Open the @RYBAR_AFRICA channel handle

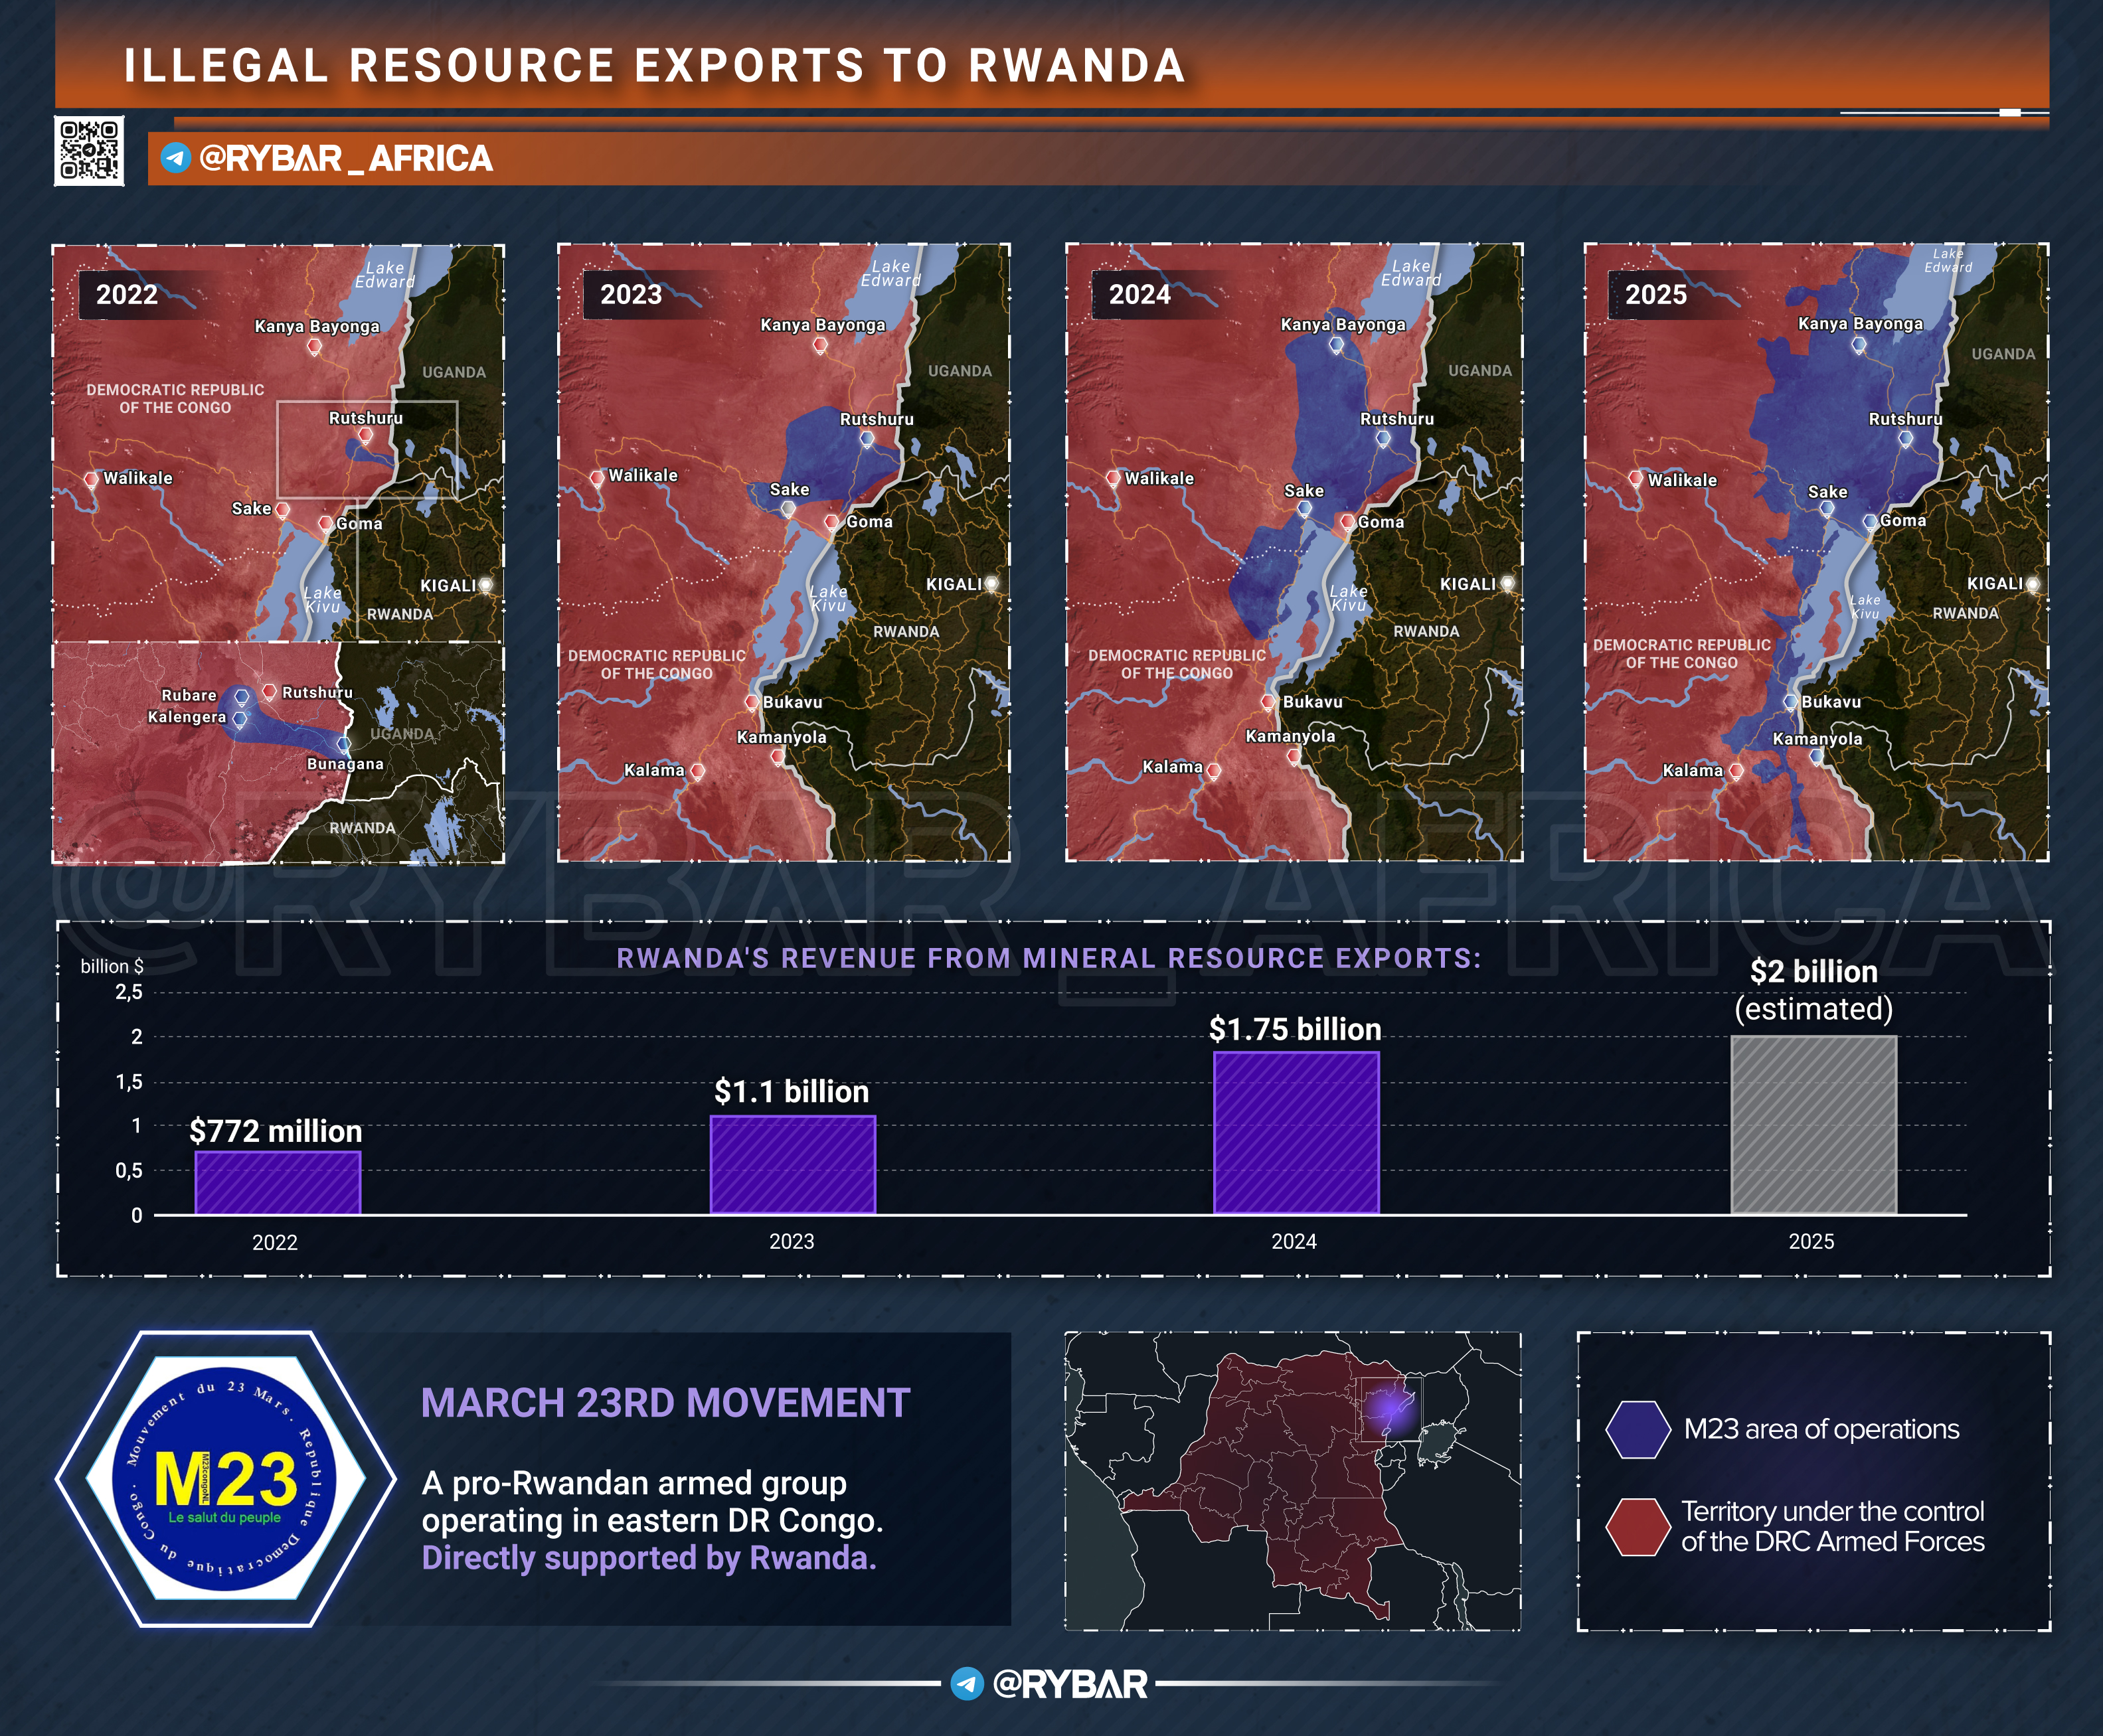[345, 158]
